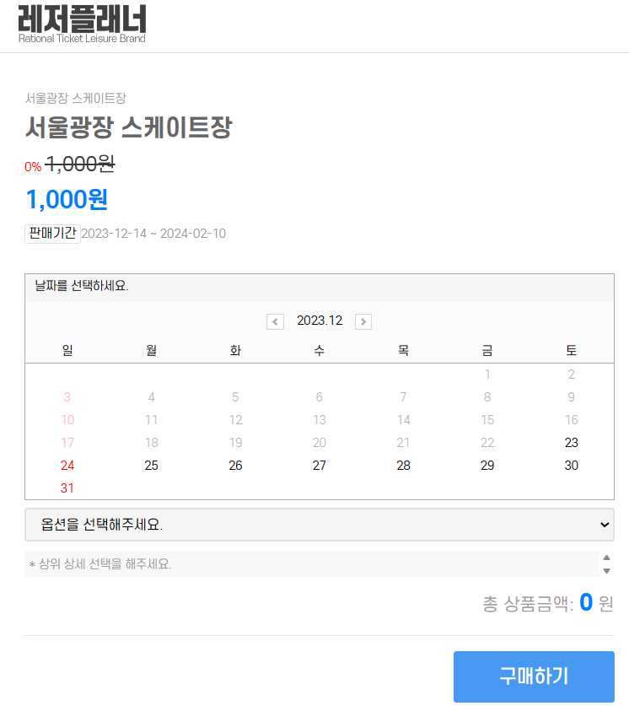This screenshot has width=629, height=706.
Task: Click the 날짜를 선택하세요 header text
Action: (82, 285)
